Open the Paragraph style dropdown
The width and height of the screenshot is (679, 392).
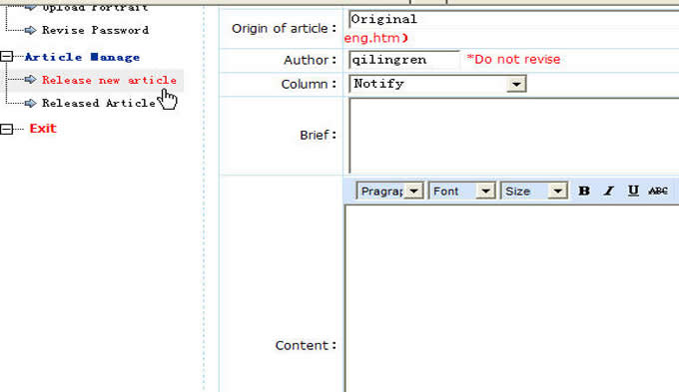(389, 191)
